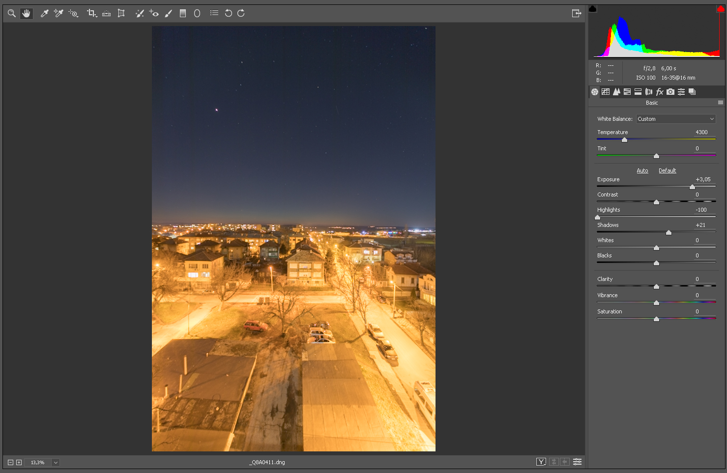Open the preferences dialog list icon
The height and width of the screenshot is (473, 727).
[214, 13]
